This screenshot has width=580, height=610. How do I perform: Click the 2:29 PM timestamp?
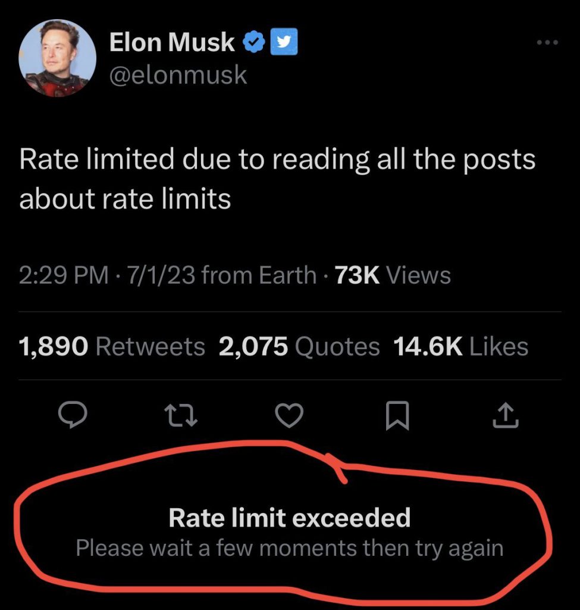click(64, 275)
